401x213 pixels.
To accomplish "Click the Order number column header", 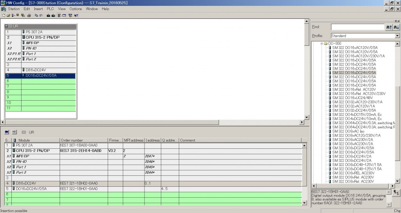I will [84, 140].
